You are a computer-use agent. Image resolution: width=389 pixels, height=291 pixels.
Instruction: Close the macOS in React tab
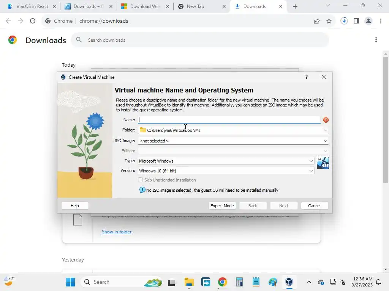pyautogui.click(x=54, y=7)
